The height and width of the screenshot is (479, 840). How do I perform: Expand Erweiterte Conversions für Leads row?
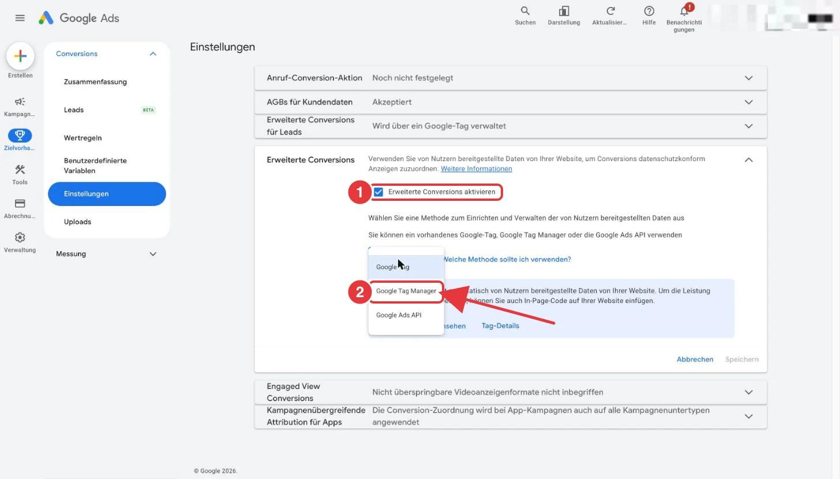511,126
